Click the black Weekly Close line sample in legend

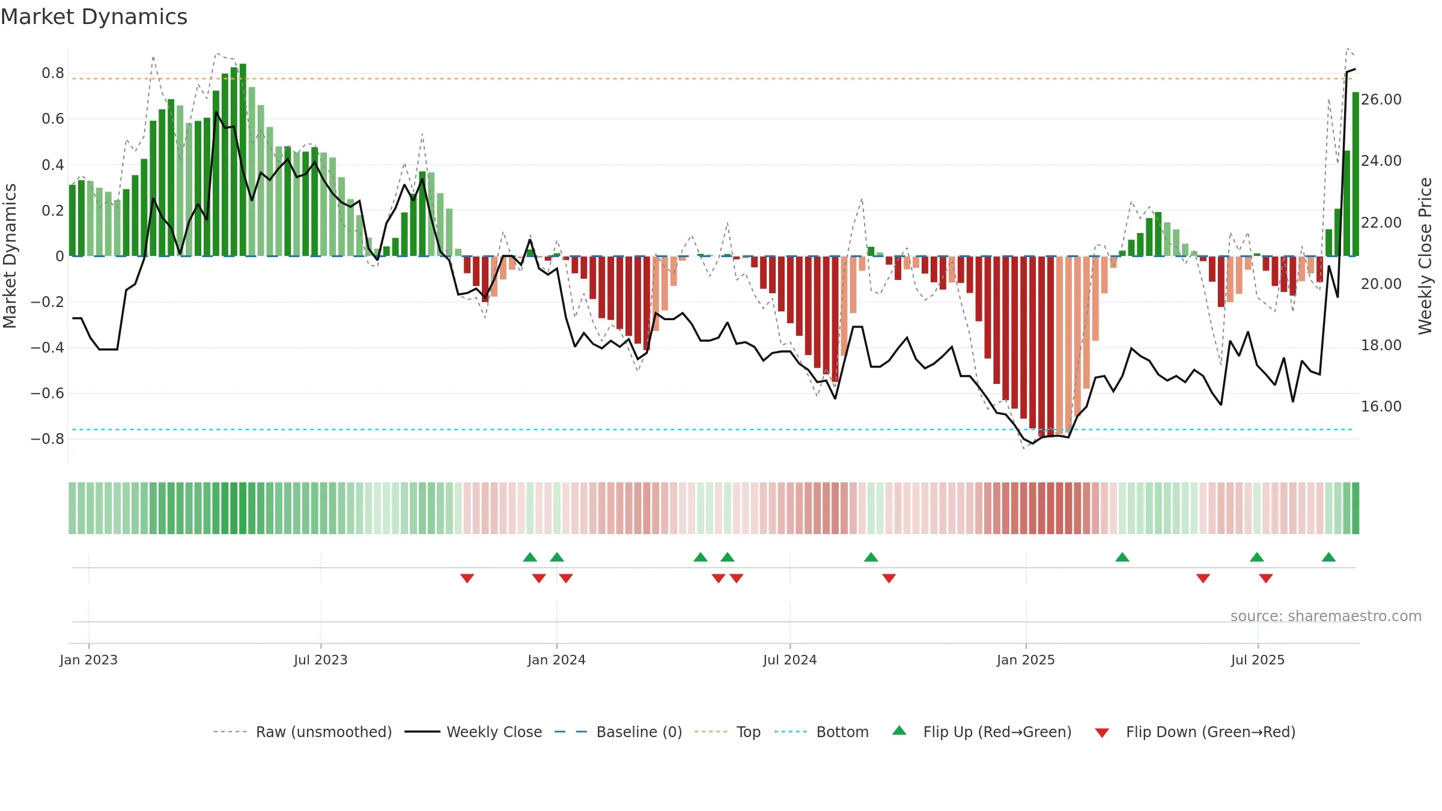tap(422, 732)
